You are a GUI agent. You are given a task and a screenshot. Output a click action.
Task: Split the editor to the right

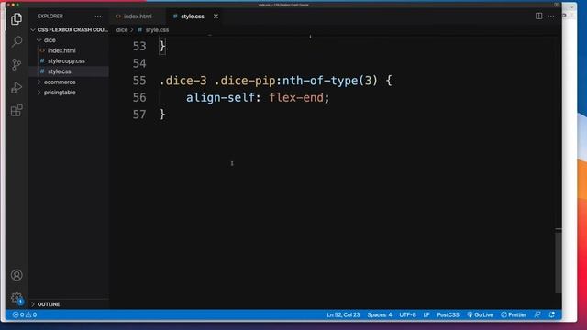click(538, 16)
